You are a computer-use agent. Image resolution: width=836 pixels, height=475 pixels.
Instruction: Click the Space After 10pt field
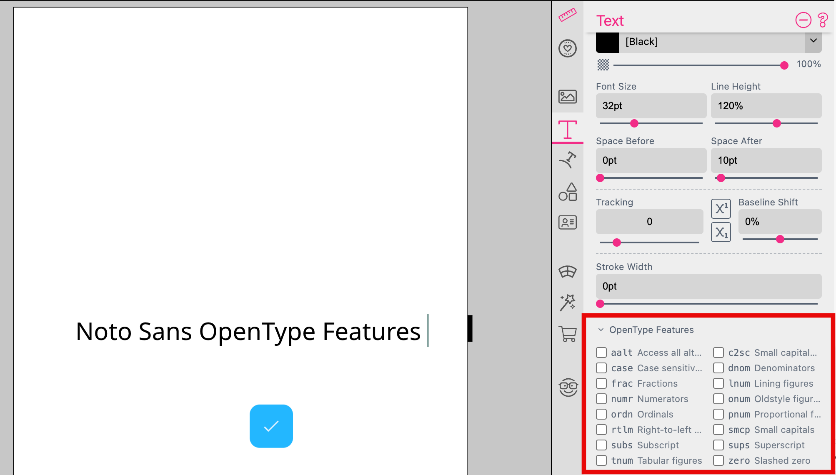tap(766, 160)
